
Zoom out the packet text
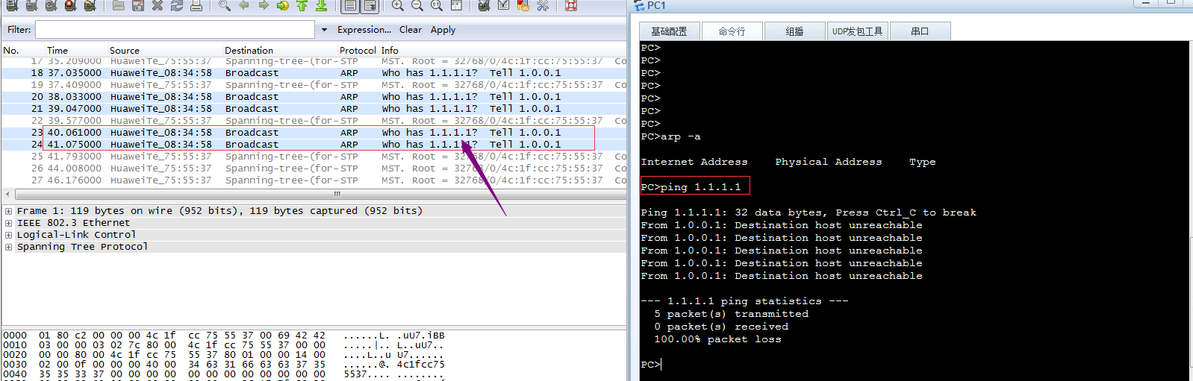(417, 6)
